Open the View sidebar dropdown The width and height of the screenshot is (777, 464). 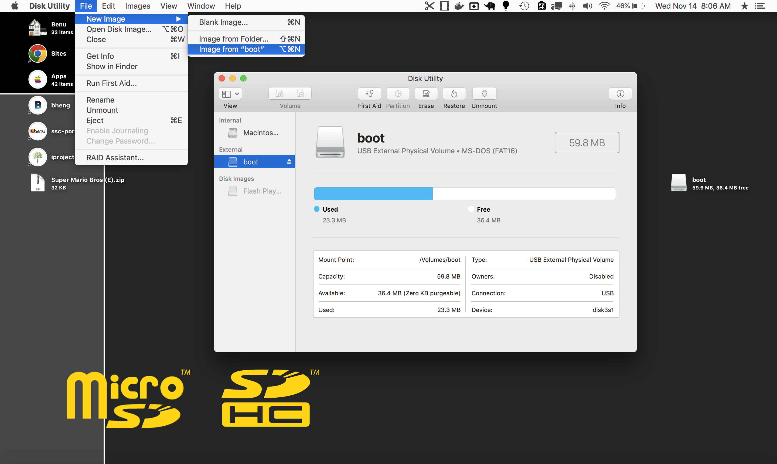(230, 93)
